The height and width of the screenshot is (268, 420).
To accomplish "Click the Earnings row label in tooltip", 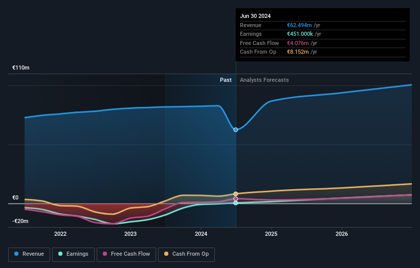I will [251, 34].
